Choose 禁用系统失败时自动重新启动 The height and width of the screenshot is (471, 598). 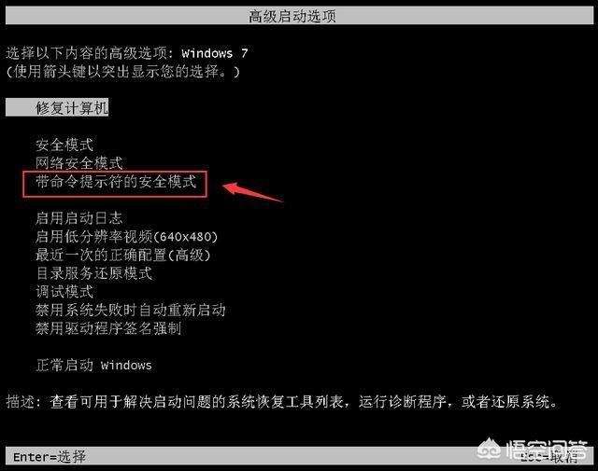point(131,310)
